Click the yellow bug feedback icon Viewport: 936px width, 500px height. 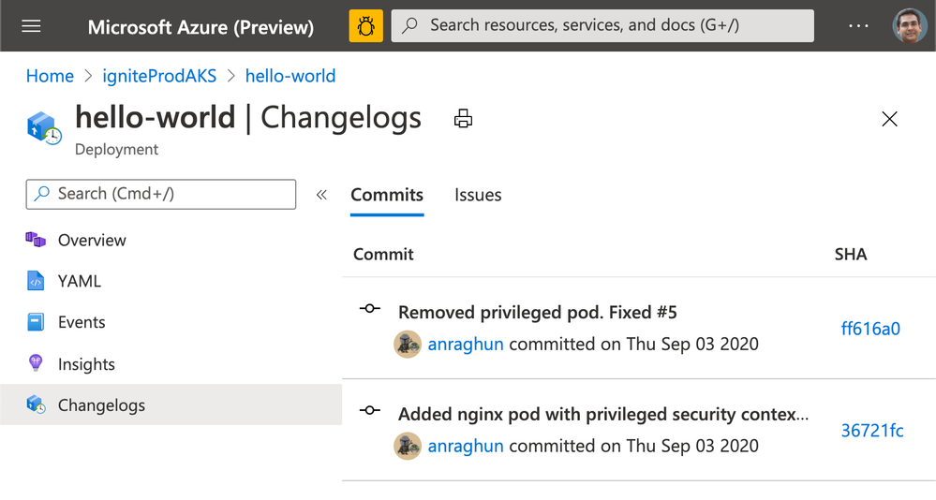[366, 25]
